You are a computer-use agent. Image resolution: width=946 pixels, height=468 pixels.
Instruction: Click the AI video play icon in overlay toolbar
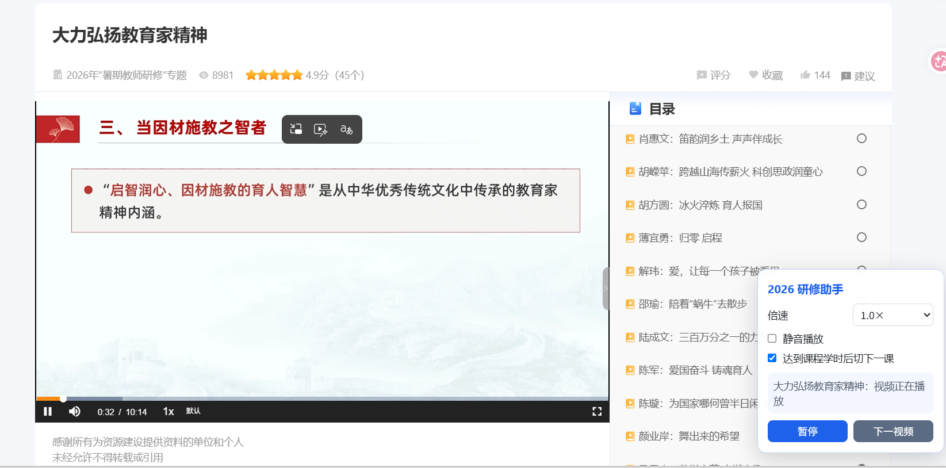(321, 129)
